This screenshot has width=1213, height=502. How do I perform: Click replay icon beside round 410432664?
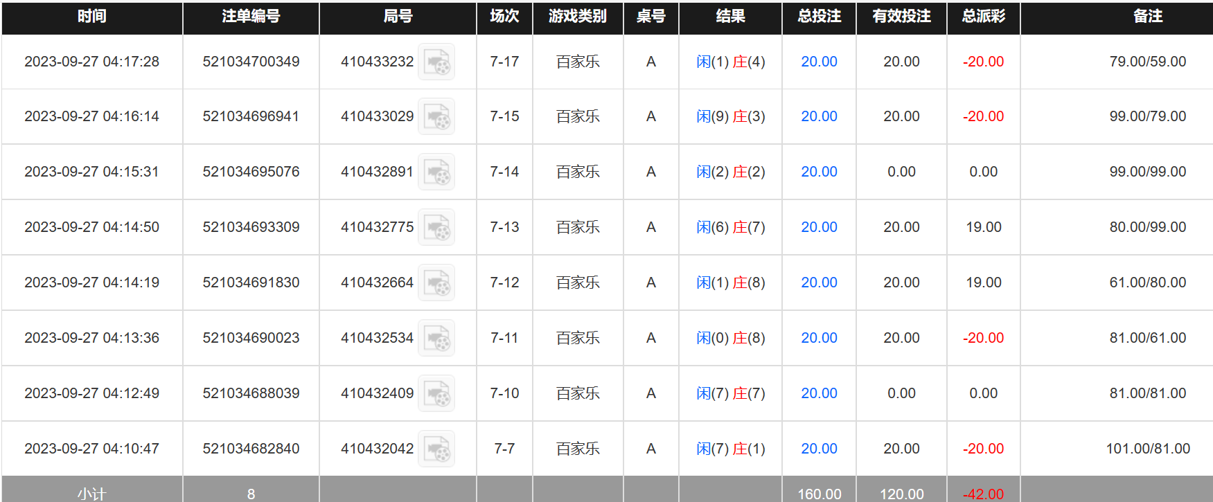click(436, 283)
